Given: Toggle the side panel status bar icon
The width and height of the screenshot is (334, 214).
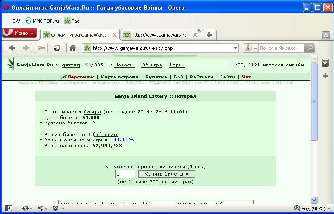Looking at the screenshot, I should point(8,208).
